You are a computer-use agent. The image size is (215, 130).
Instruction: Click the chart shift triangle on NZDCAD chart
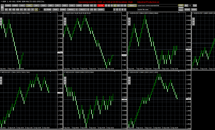click(x=115, y=72)
